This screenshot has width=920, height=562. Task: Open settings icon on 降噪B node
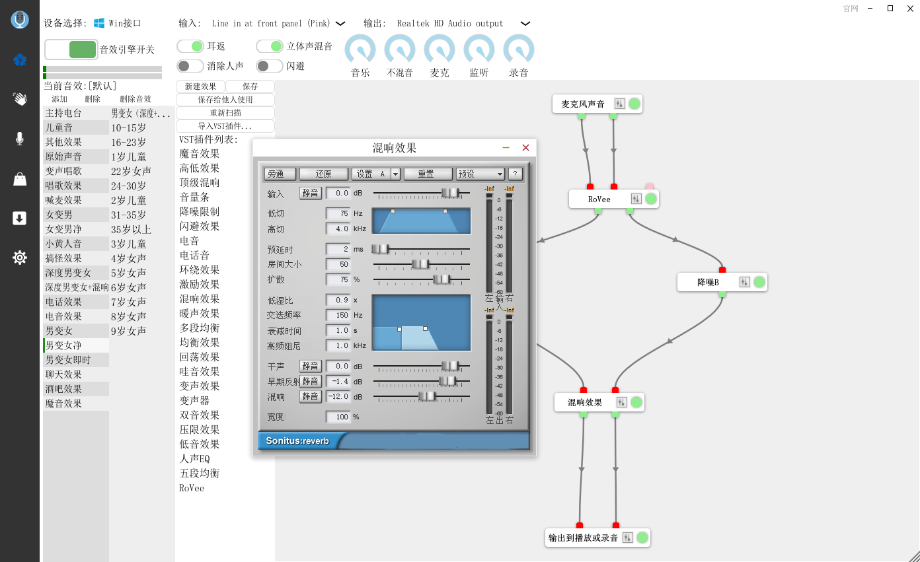click(x=744, y=282)
